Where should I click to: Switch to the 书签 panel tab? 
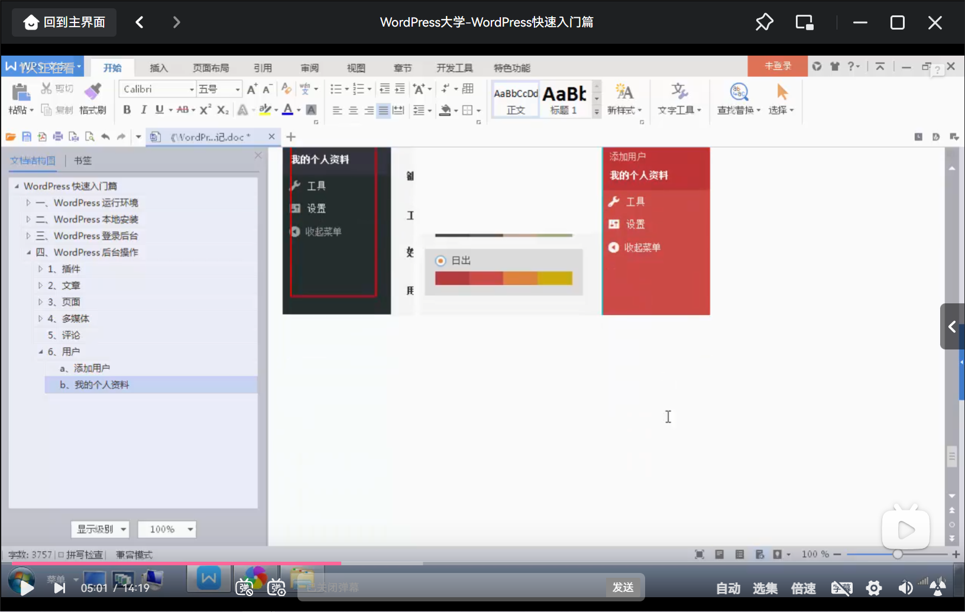click(83, 160)
